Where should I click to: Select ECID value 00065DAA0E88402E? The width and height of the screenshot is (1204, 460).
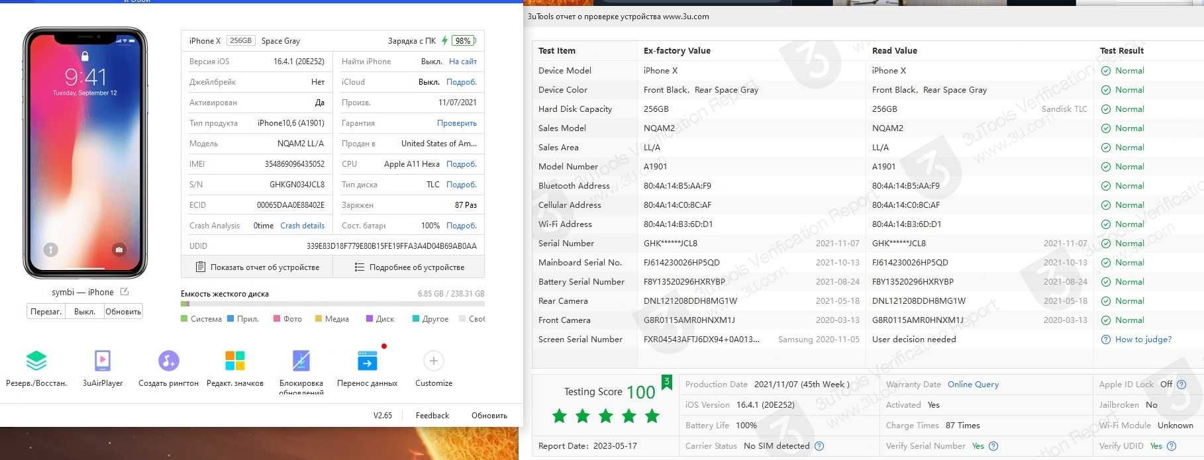pyautogui.click(x=291, y=205)
